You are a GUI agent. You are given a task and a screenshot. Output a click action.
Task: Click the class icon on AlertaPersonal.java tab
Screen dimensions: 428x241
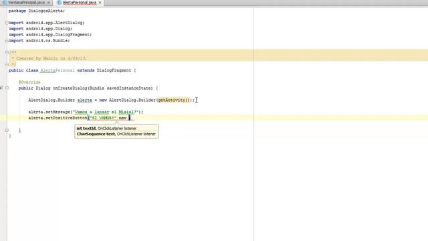coord(60,3)
